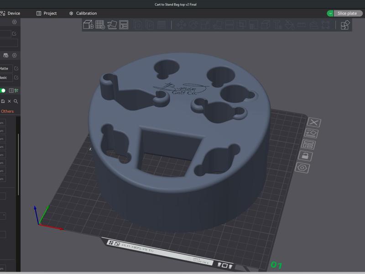This screenshot has height=274, width=365.
Task: Switch to the Calibration tab
Action: coord(83,13)
